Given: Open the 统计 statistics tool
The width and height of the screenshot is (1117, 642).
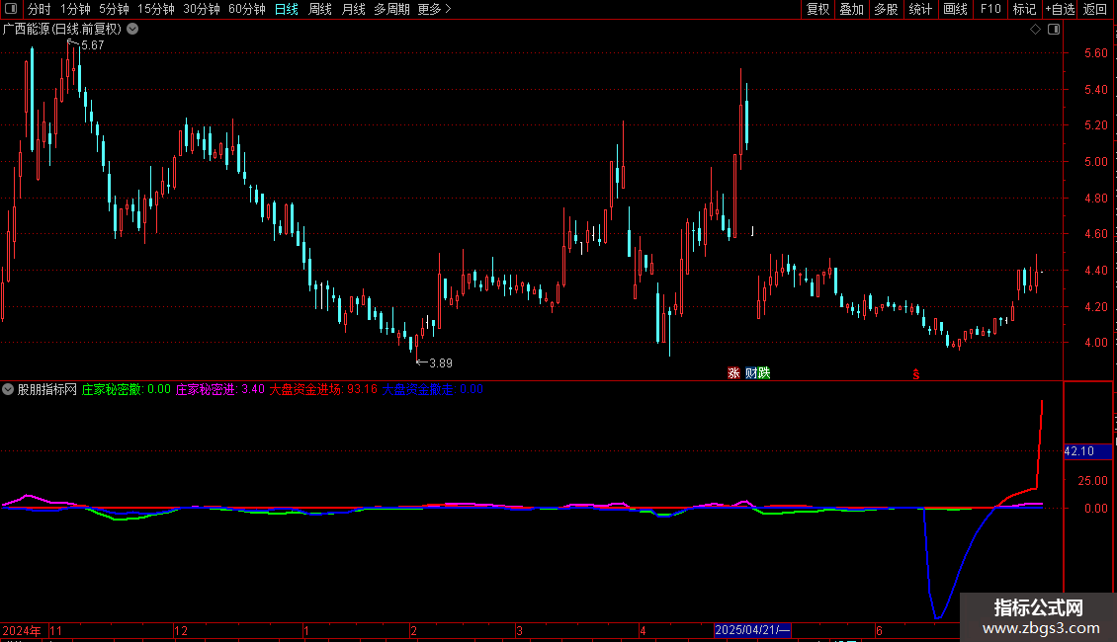Looking at the screenshot, I should click(x=920, y=9).
